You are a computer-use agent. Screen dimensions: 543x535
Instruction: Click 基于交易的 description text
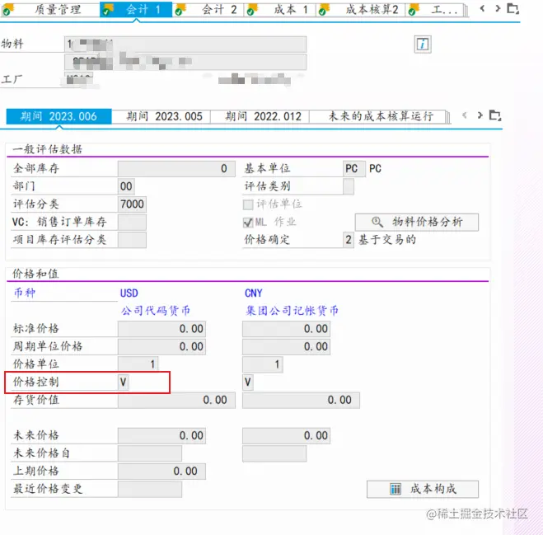pyautogui.click(x=387, y=240)
